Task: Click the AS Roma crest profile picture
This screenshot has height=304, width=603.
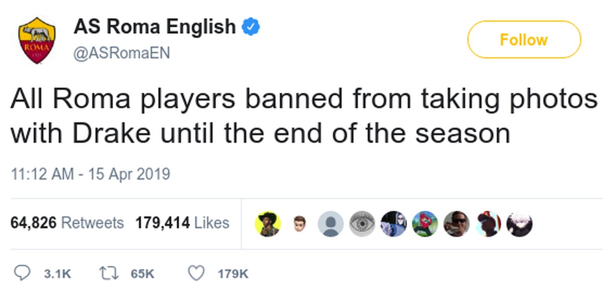Action: (36, 40)
